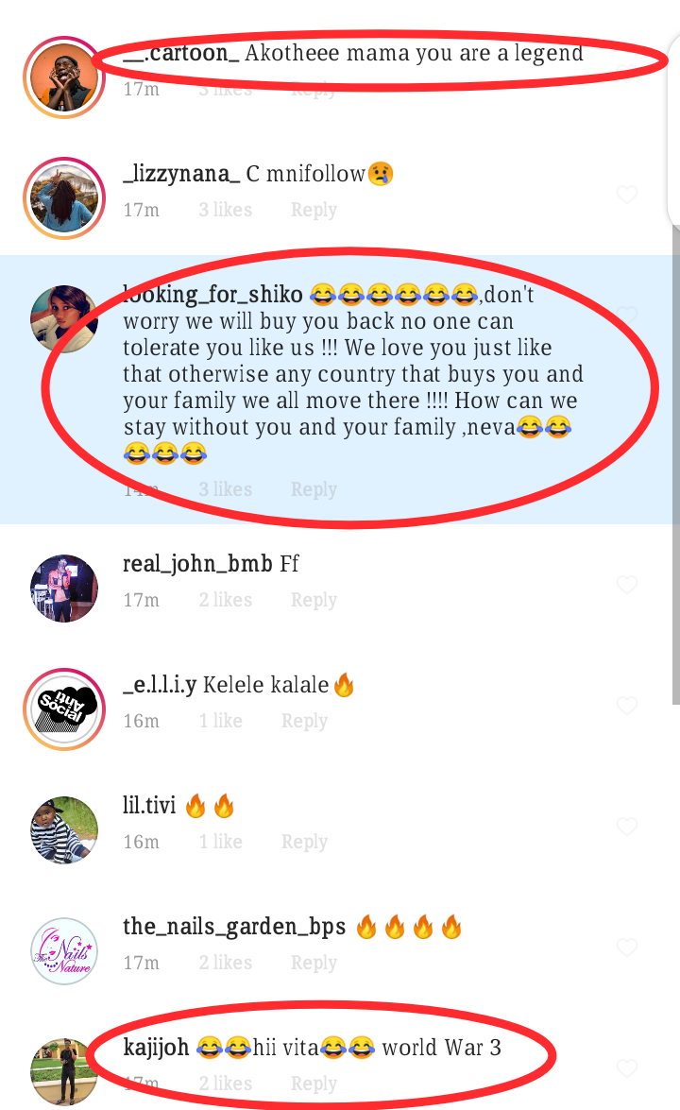
Task: Open _e.l.l.i.y Social avatar story
Action: [x=63, y=709]
